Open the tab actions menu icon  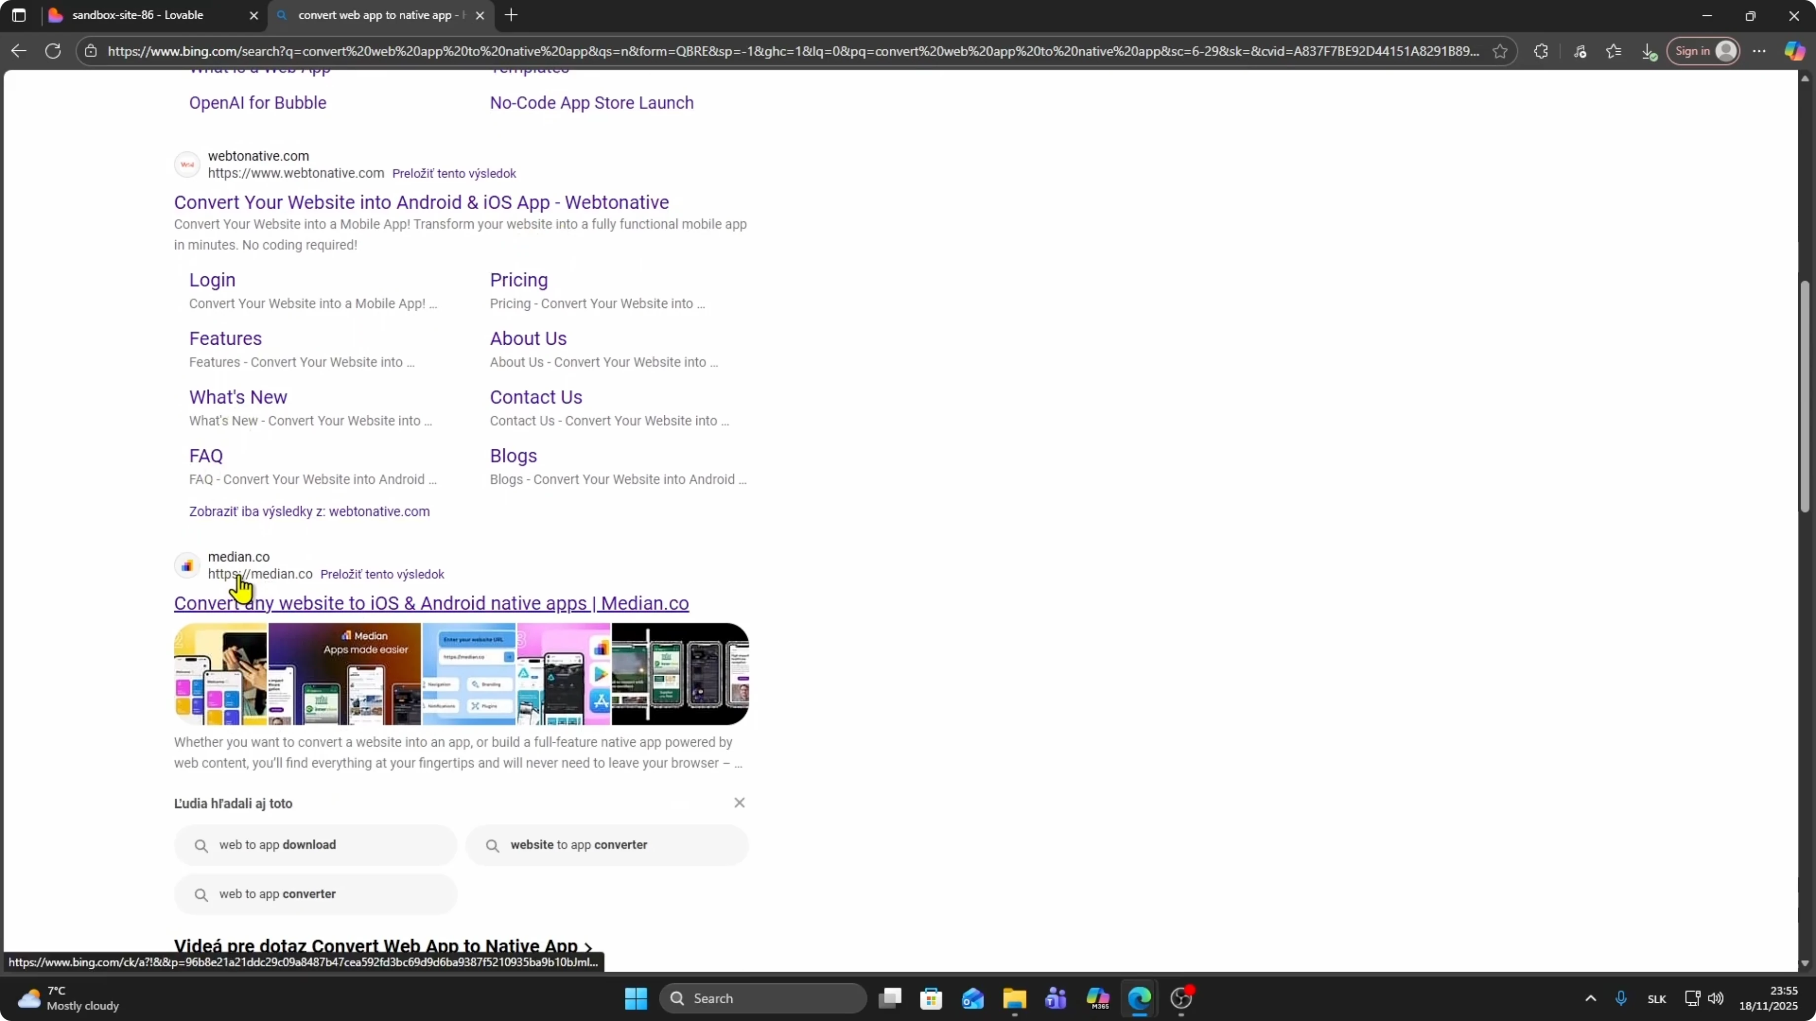[x=19, y=15]
